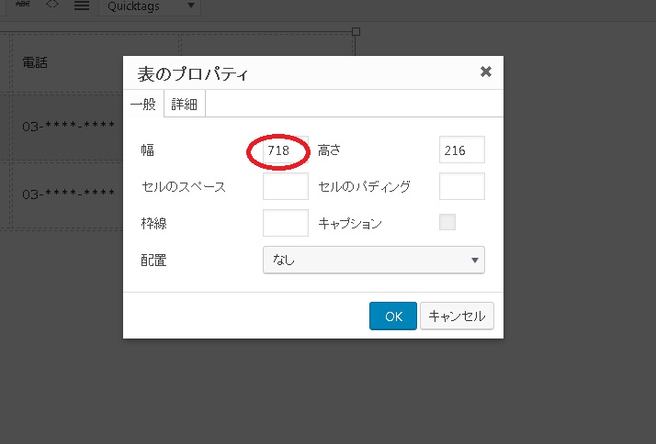
Task: Switch to the 詳細 tab
Action: click(184, 105)
